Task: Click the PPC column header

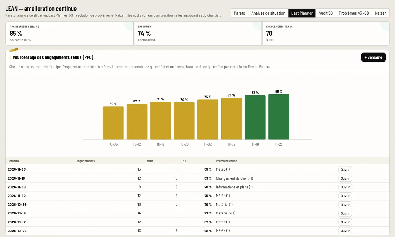Action: [x=185, y=161]
